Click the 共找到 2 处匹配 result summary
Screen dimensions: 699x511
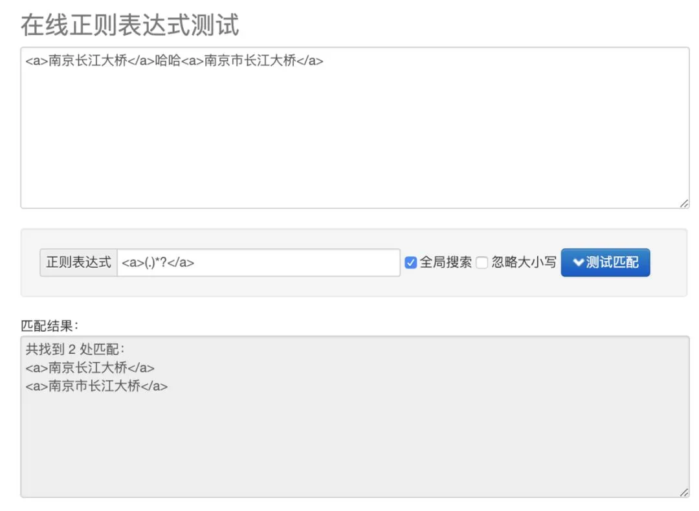76,349
